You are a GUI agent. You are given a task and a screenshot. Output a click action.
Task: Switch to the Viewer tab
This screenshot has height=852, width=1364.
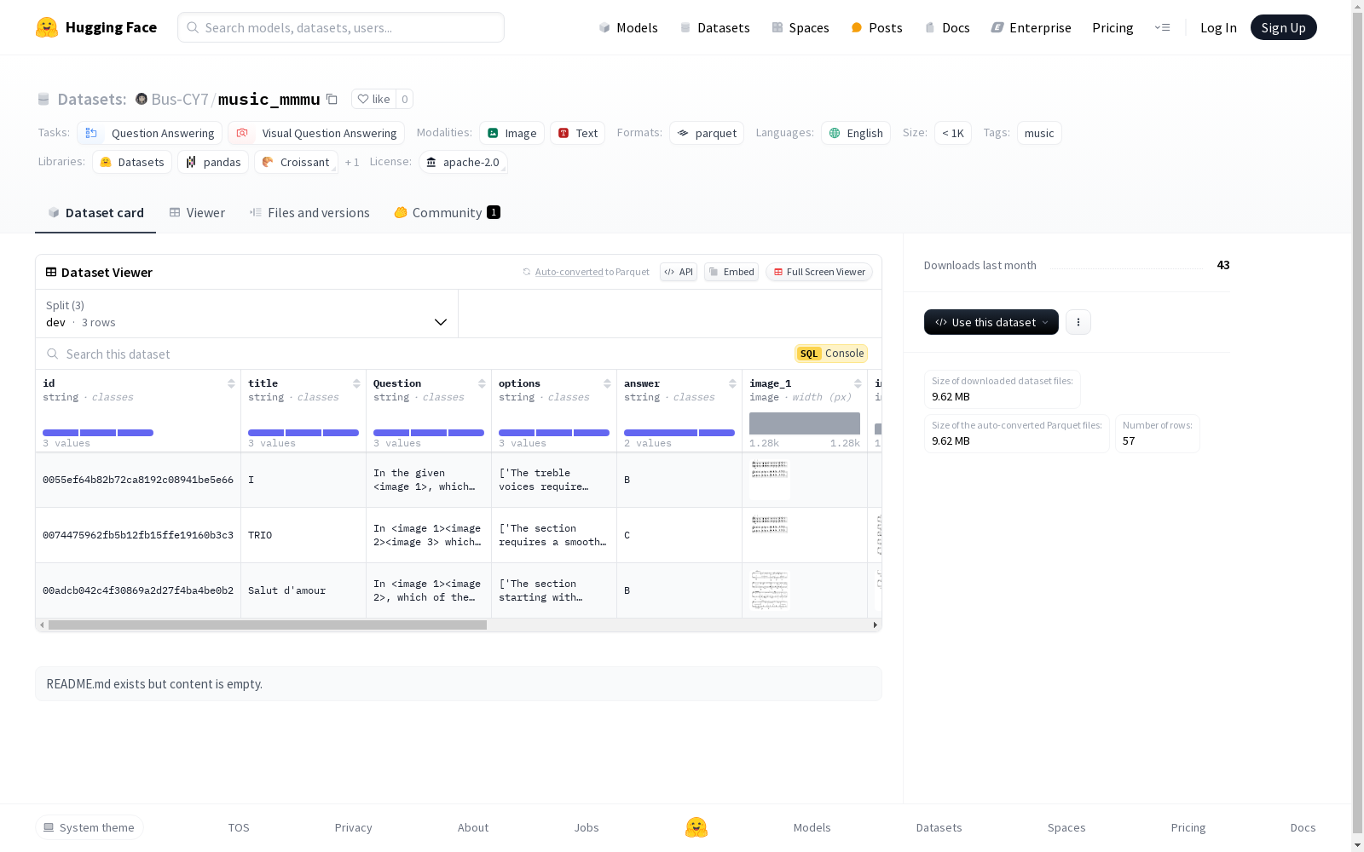coord(197,213)
